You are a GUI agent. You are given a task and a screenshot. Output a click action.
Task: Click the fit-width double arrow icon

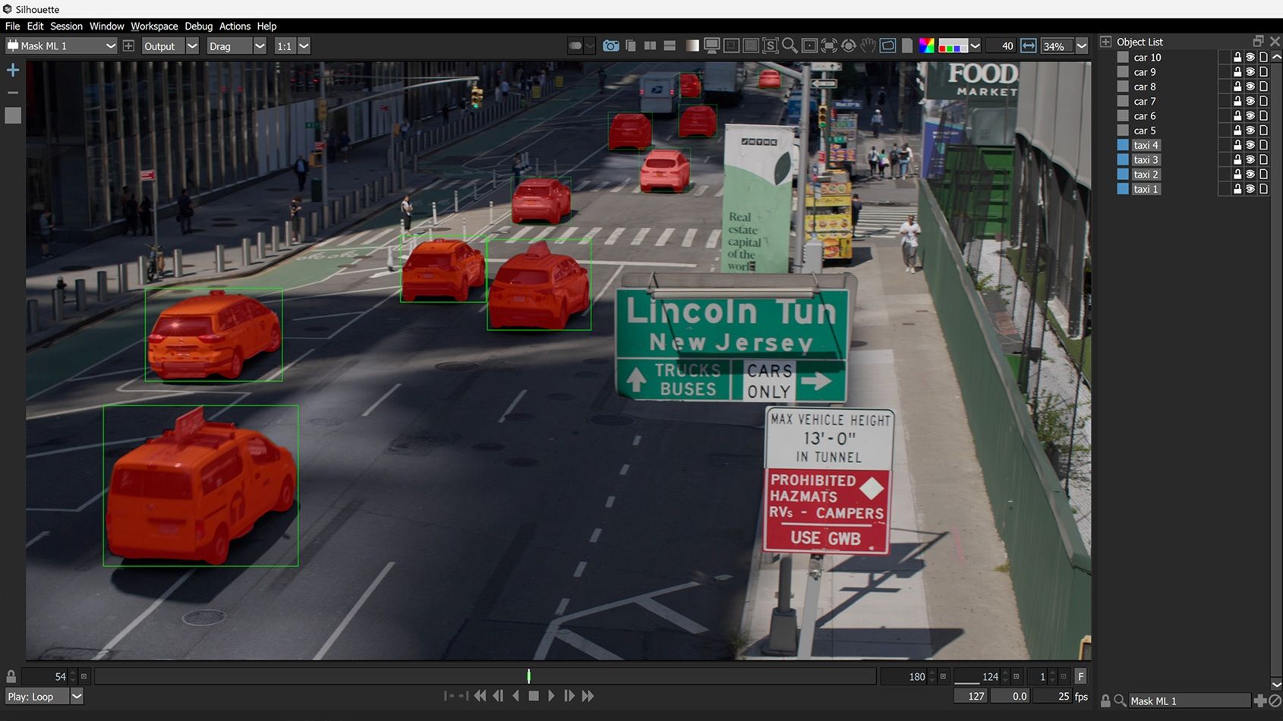1028,46
